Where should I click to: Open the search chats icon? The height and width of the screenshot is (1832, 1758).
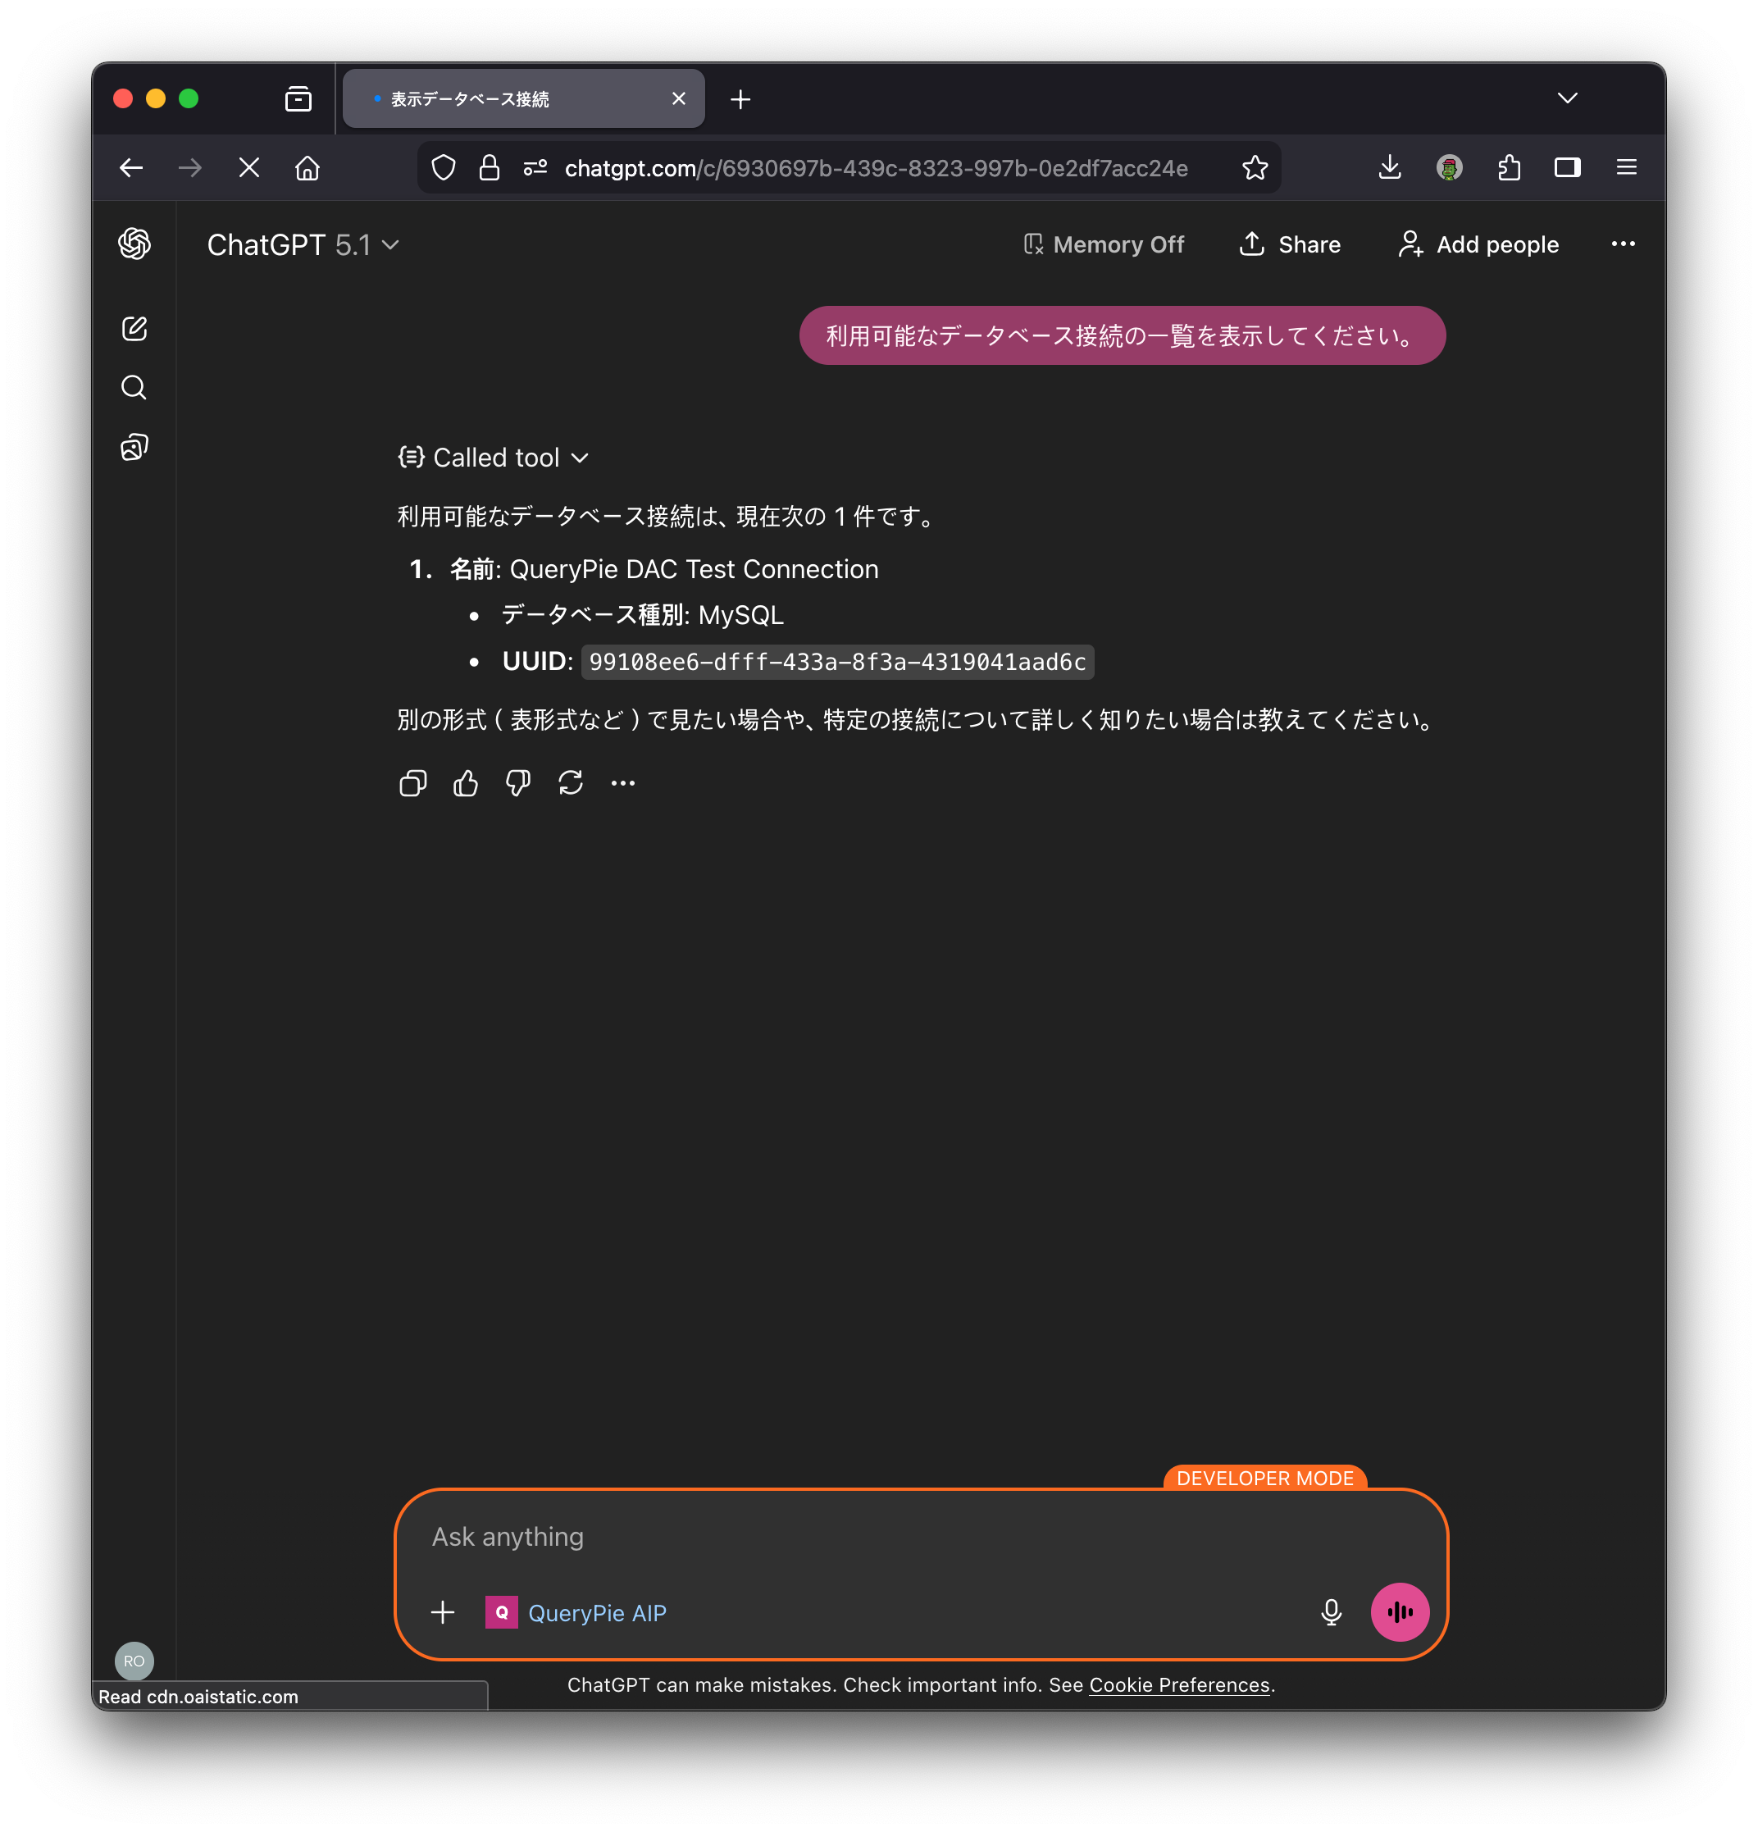pyautogui.click(x=134, y=387)
